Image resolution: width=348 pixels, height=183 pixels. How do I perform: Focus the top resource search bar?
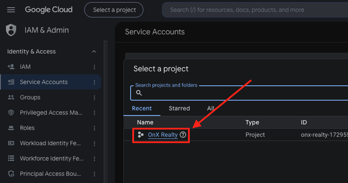255,10
